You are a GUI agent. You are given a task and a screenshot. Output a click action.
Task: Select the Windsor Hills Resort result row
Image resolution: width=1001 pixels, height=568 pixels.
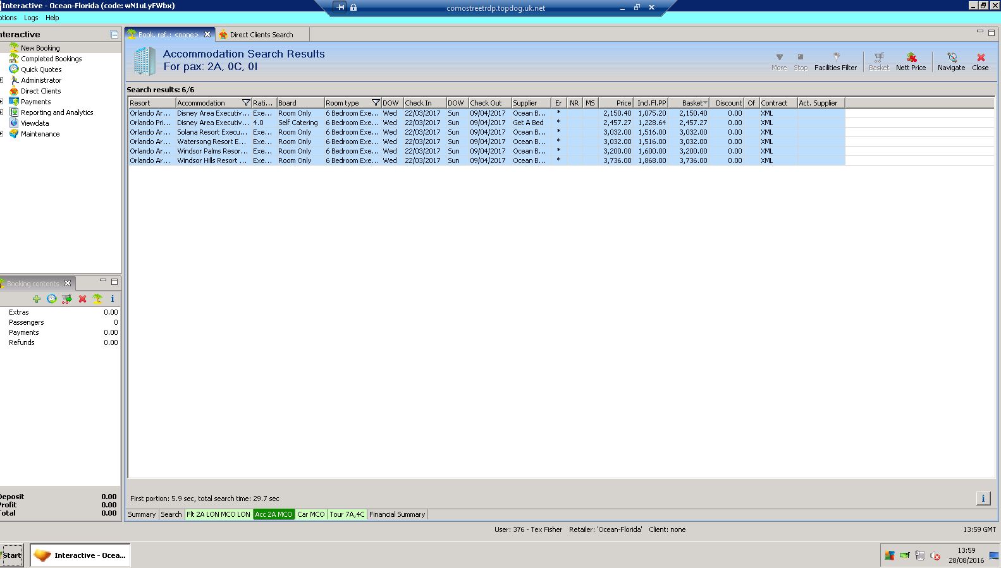[486, 160]
